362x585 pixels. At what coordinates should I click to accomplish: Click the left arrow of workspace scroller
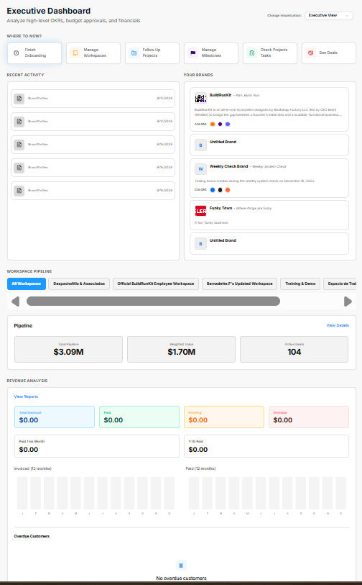(x=15, y=301)
